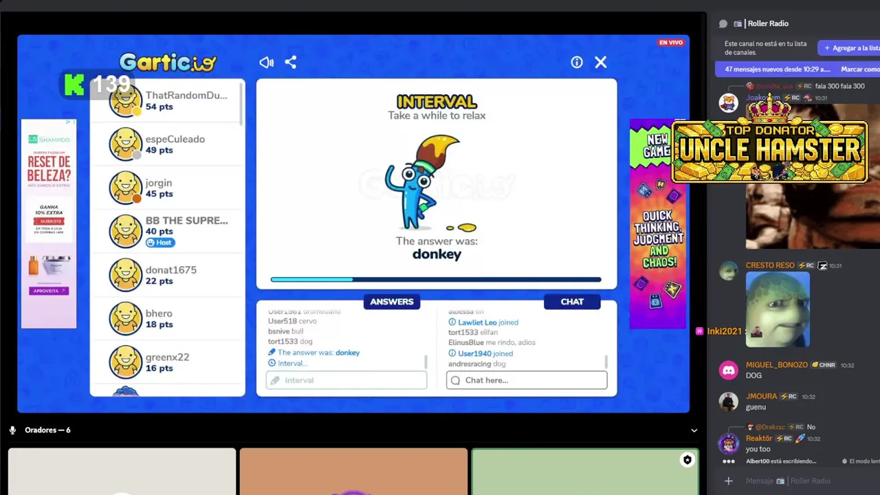Image resolution: width=880 pixels, height=495 pixels.
Task: Click the Oradores microphone icon
Action: pyautogui.click(x=12, y=430)
